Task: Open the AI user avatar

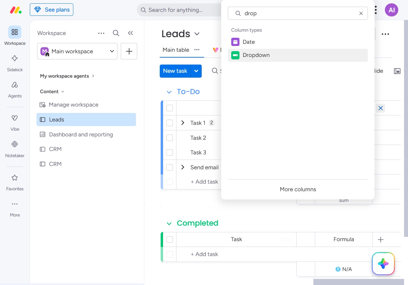Action: coord(392,10)
